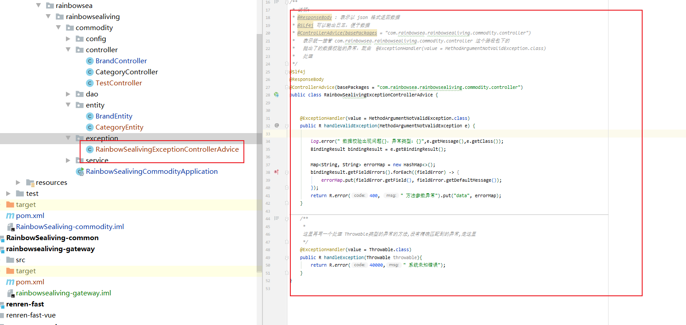Click the doc render gutter icon on line 44
The height and width of the screenshot is (325, 686).
pos(277,218)
